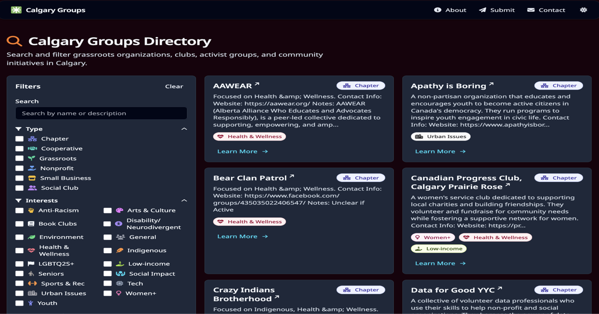Click the theme toggle gear icon
The height and width of the screenshot is (314, 599).
pyautogui.click(x=584, y=10)
